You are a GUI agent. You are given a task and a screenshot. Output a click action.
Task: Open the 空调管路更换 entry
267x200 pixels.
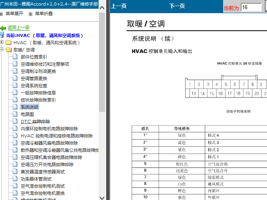point(34,78)
